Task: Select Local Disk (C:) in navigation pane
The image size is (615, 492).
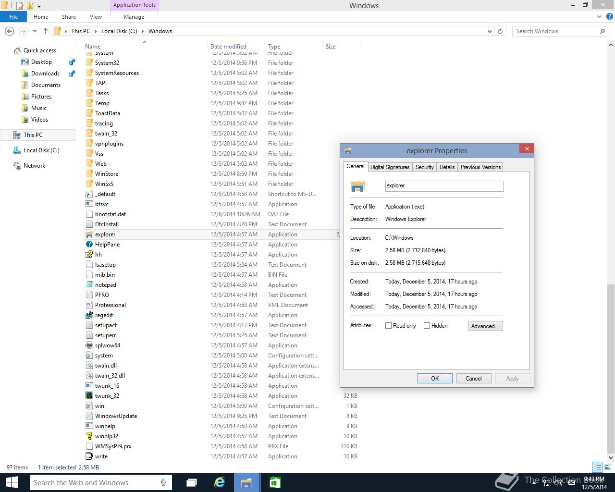Action: (41, 150)
